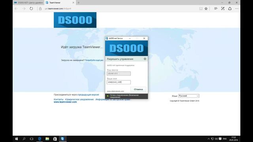This screenshot has width=253, height=142.
Task: Open the Edge Hub panel
Action: [x=216, y=9]
